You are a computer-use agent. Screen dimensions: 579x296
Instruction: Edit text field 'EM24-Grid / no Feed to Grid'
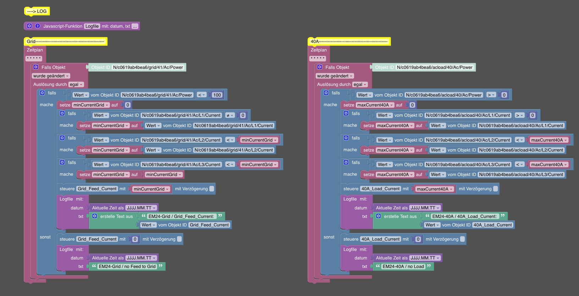pyautogui.click(x=127, y=267)
